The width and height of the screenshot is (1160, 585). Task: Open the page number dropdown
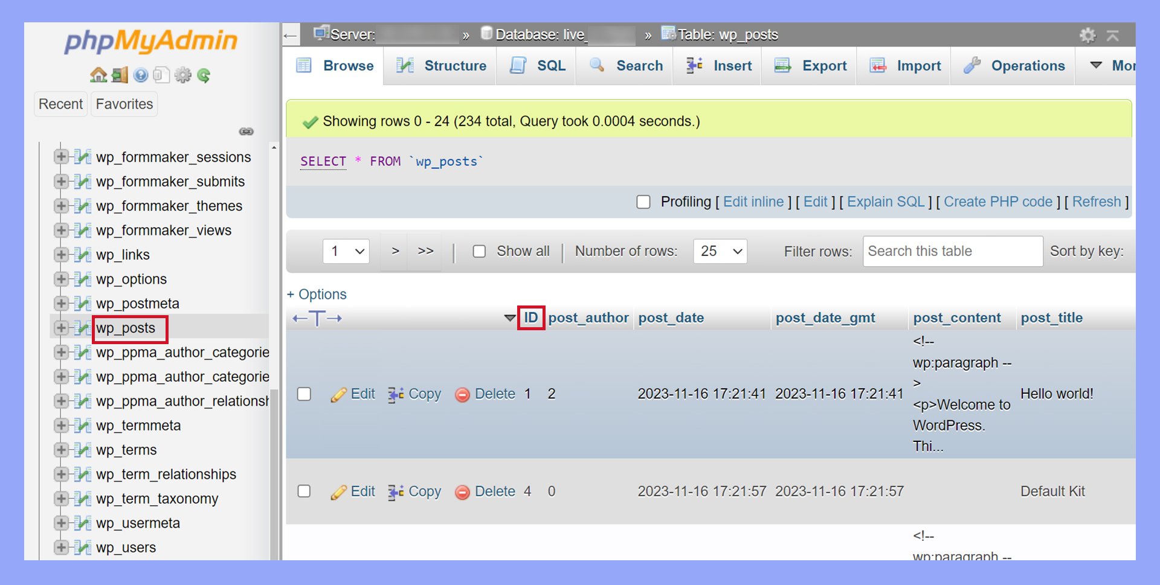click(346, 251)
